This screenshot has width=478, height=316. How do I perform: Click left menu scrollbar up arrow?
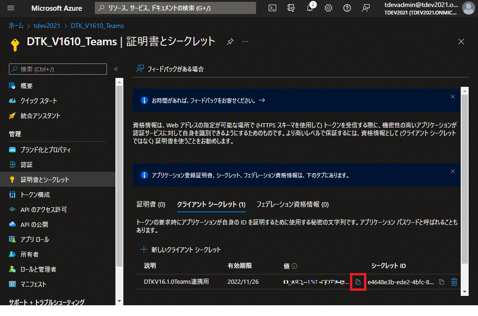tap(119, 82)
